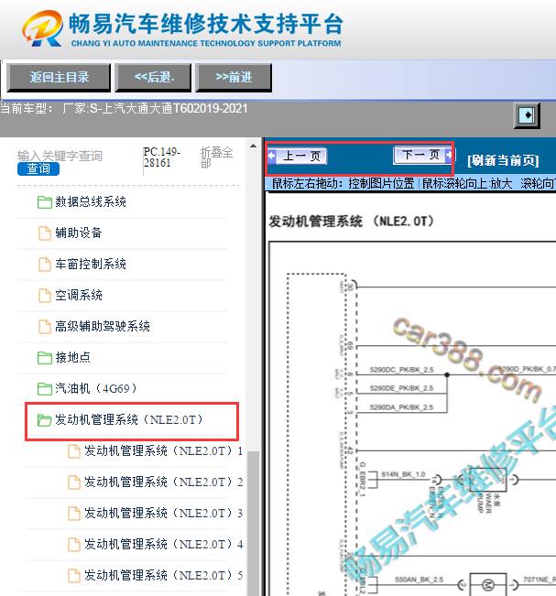Open 发动机管理系统（NLE2.0T）4 page
The image size is (556, 596).
point(163,545)
